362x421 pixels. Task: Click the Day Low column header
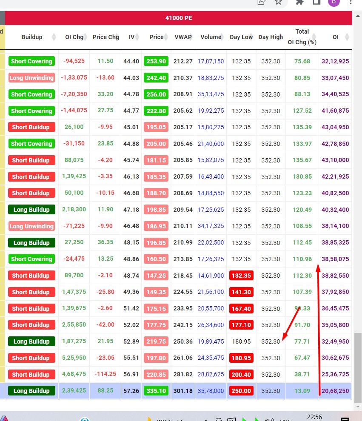[x=241, y=37]
